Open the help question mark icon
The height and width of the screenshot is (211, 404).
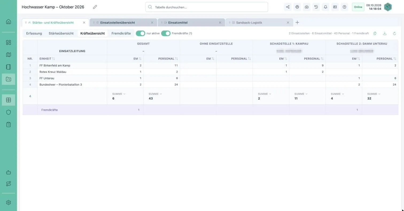coord(344,7)
